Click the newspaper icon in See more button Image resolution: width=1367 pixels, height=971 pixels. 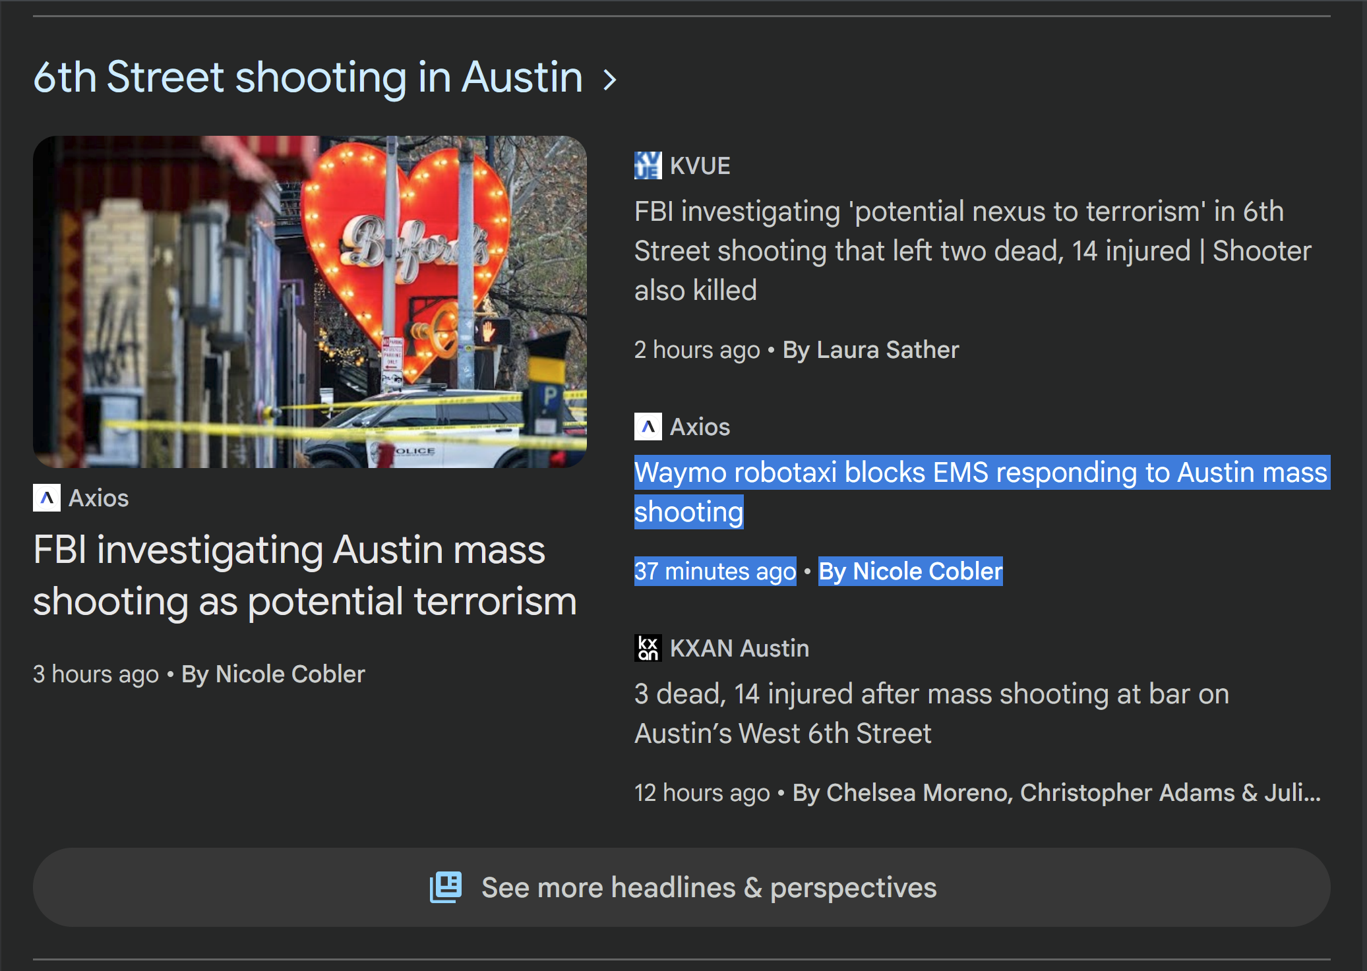[x=446, y=887]
